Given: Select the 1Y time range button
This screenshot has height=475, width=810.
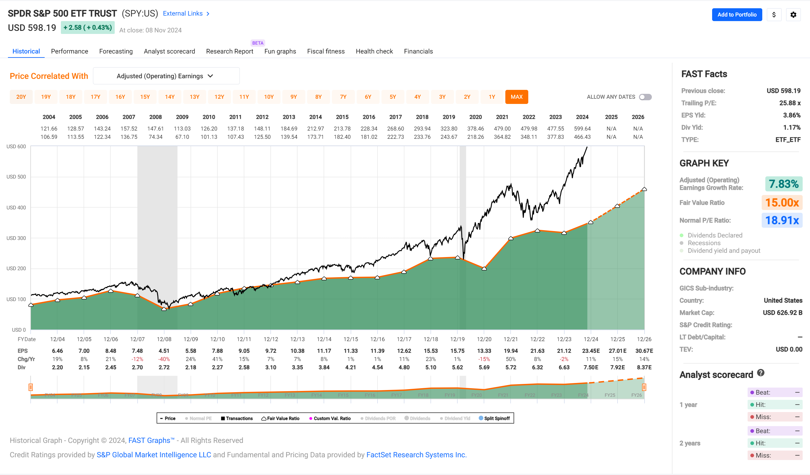Looking at the screenshot, I should 492,97.
